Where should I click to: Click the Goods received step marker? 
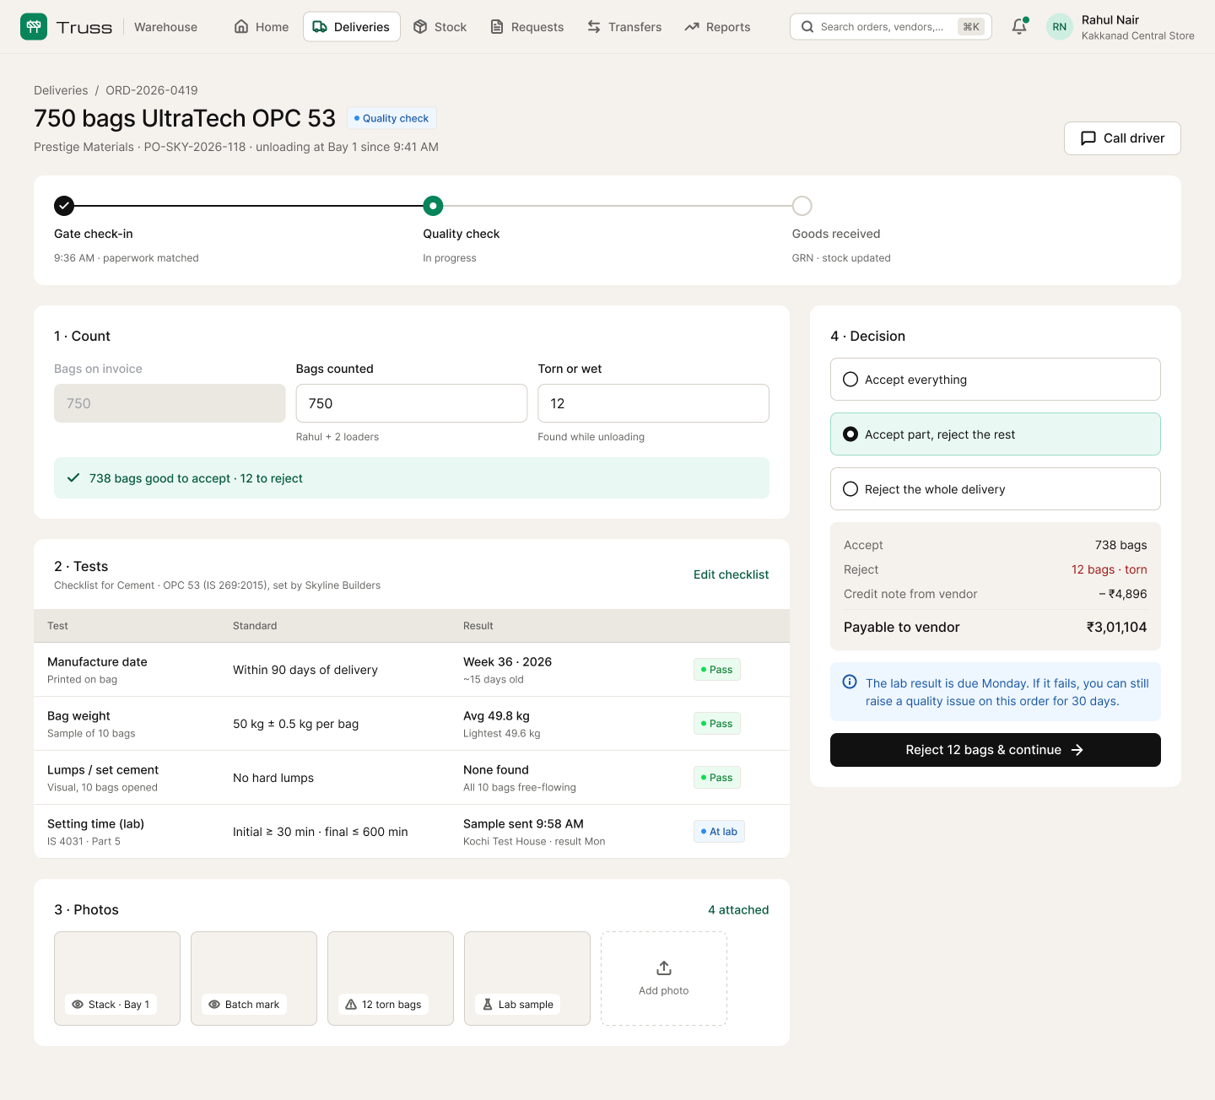[x=802, y=206]
